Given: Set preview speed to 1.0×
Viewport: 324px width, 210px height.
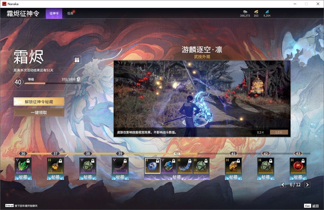Looking at the screenshot, I should click(x=279, y=132).
